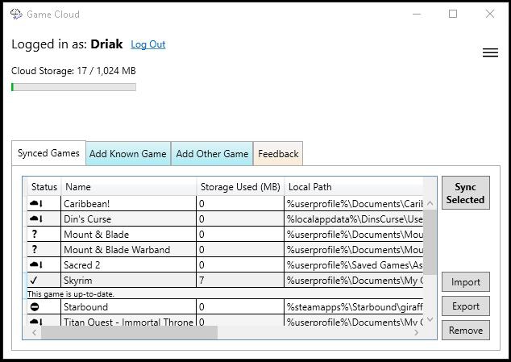Select Titan Quest - Immortal Throne name

tap(128, 322)
